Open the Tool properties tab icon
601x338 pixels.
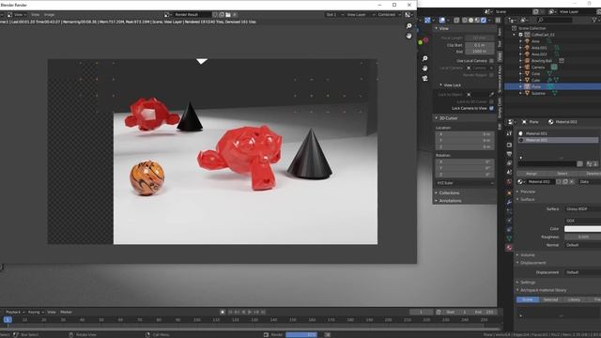click(x=509, y=133)
